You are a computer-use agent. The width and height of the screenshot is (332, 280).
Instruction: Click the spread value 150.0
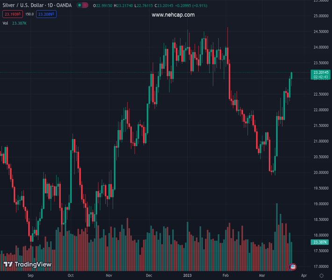pos(29,14)
